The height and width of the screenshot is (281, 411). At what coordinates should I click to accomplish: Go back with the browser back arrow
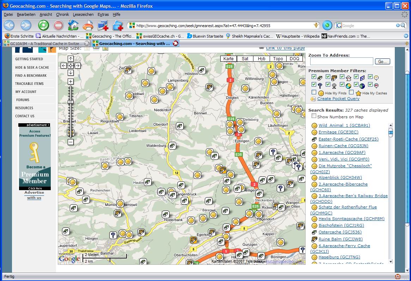pos(9,25)
